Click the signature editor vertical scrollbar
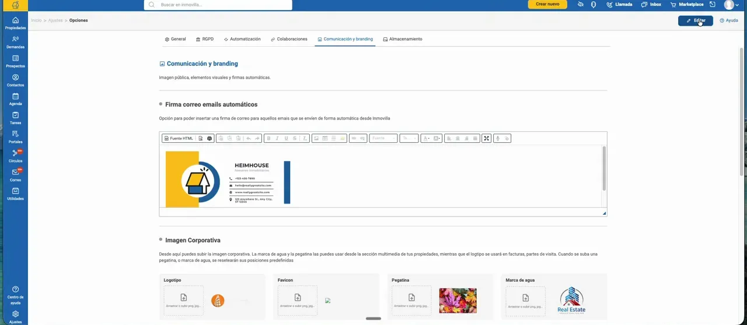This screenshot has height=325, width=747. pos(603,168)
